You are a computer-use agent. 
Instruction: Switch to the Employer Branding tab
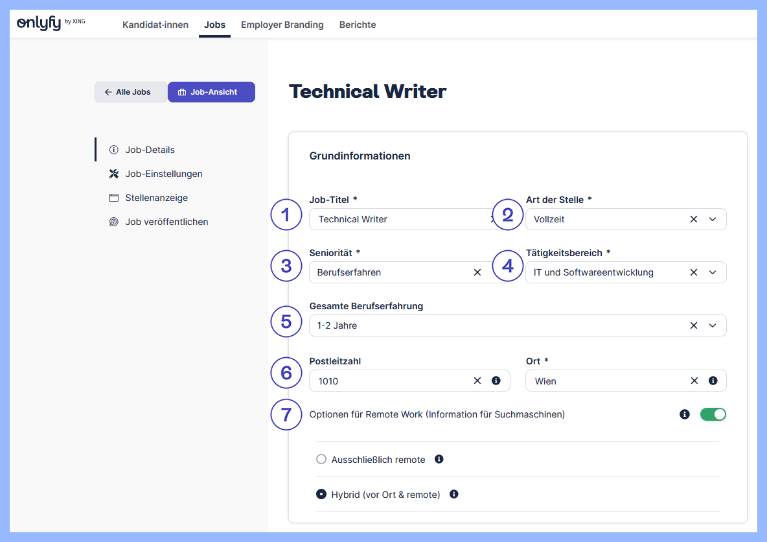click(282, 25)
